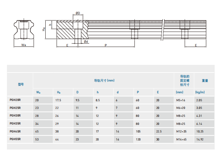Click the 重量 header
224x154 pixels.
click(x=205, y=80)
